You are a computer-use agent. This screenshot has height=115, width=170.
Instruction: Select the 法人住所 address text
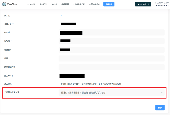(x=91, y=84)
